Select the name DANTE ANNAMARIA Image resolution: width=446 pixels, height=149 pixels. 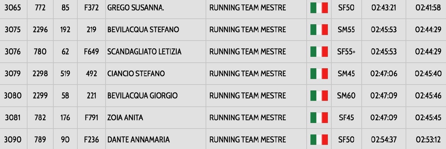tap(138, 140)
